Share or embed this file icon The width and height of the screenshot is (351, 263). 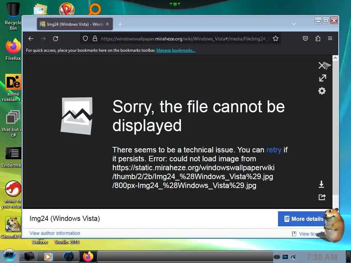tap(322, 197)
